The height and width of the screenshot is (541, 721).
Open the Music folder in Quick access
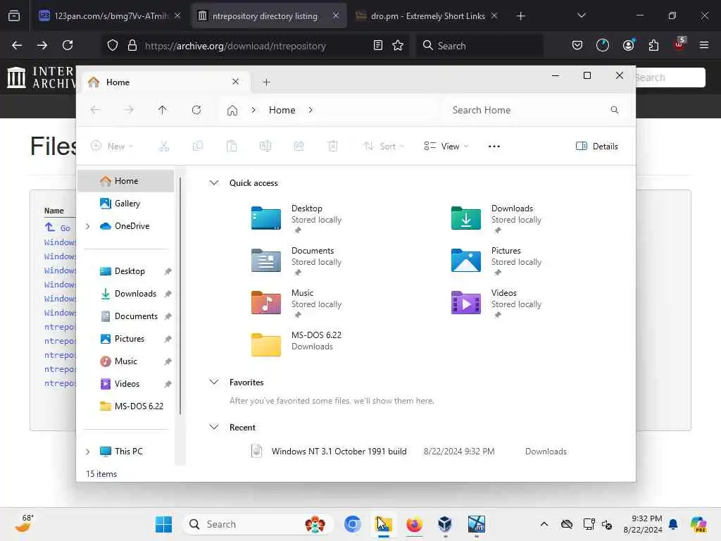[x=296, y=303]
